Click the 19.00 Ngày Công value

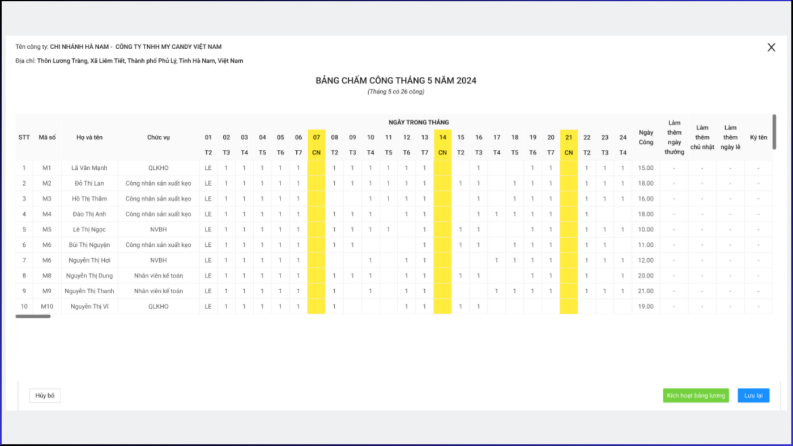(x=646, y=306)
